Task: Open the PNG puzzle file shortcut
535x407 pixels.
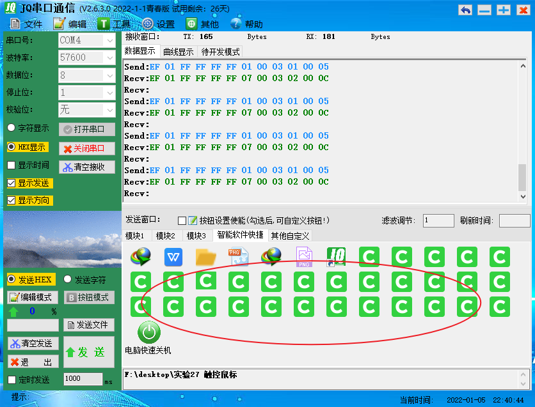Action: pyautogui.click(x=238, y=256)
